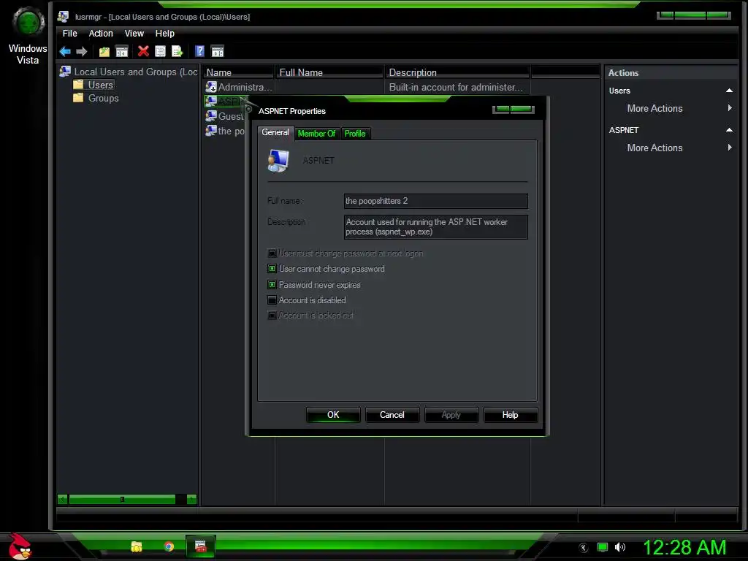This screenshot has height=561, width=748.
Task: Click the Local Users and Groups root icon
Action: pos(65,72)
